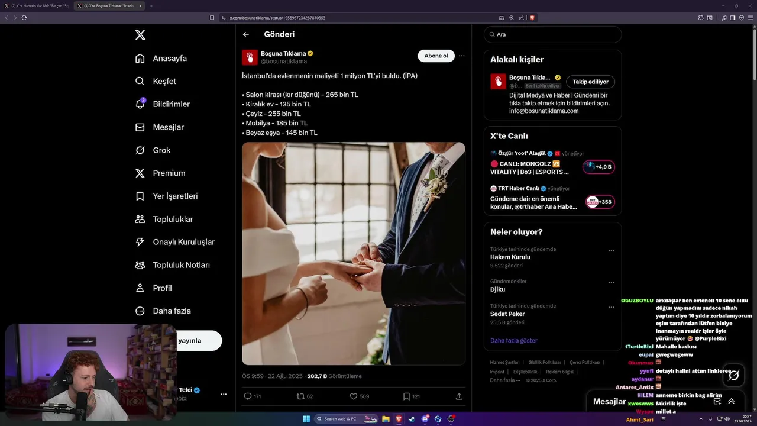Open Yer İşaretleri bookmarks
Image resolution: width=757 pixels, height=426 pixels.
166,196
